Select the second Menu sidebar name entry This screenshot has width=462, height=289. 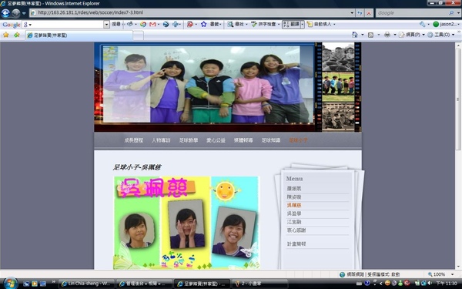click(294, 197)
